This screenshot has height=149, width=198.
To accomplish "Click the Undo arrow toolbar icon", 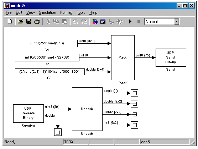I will [75, 22].
